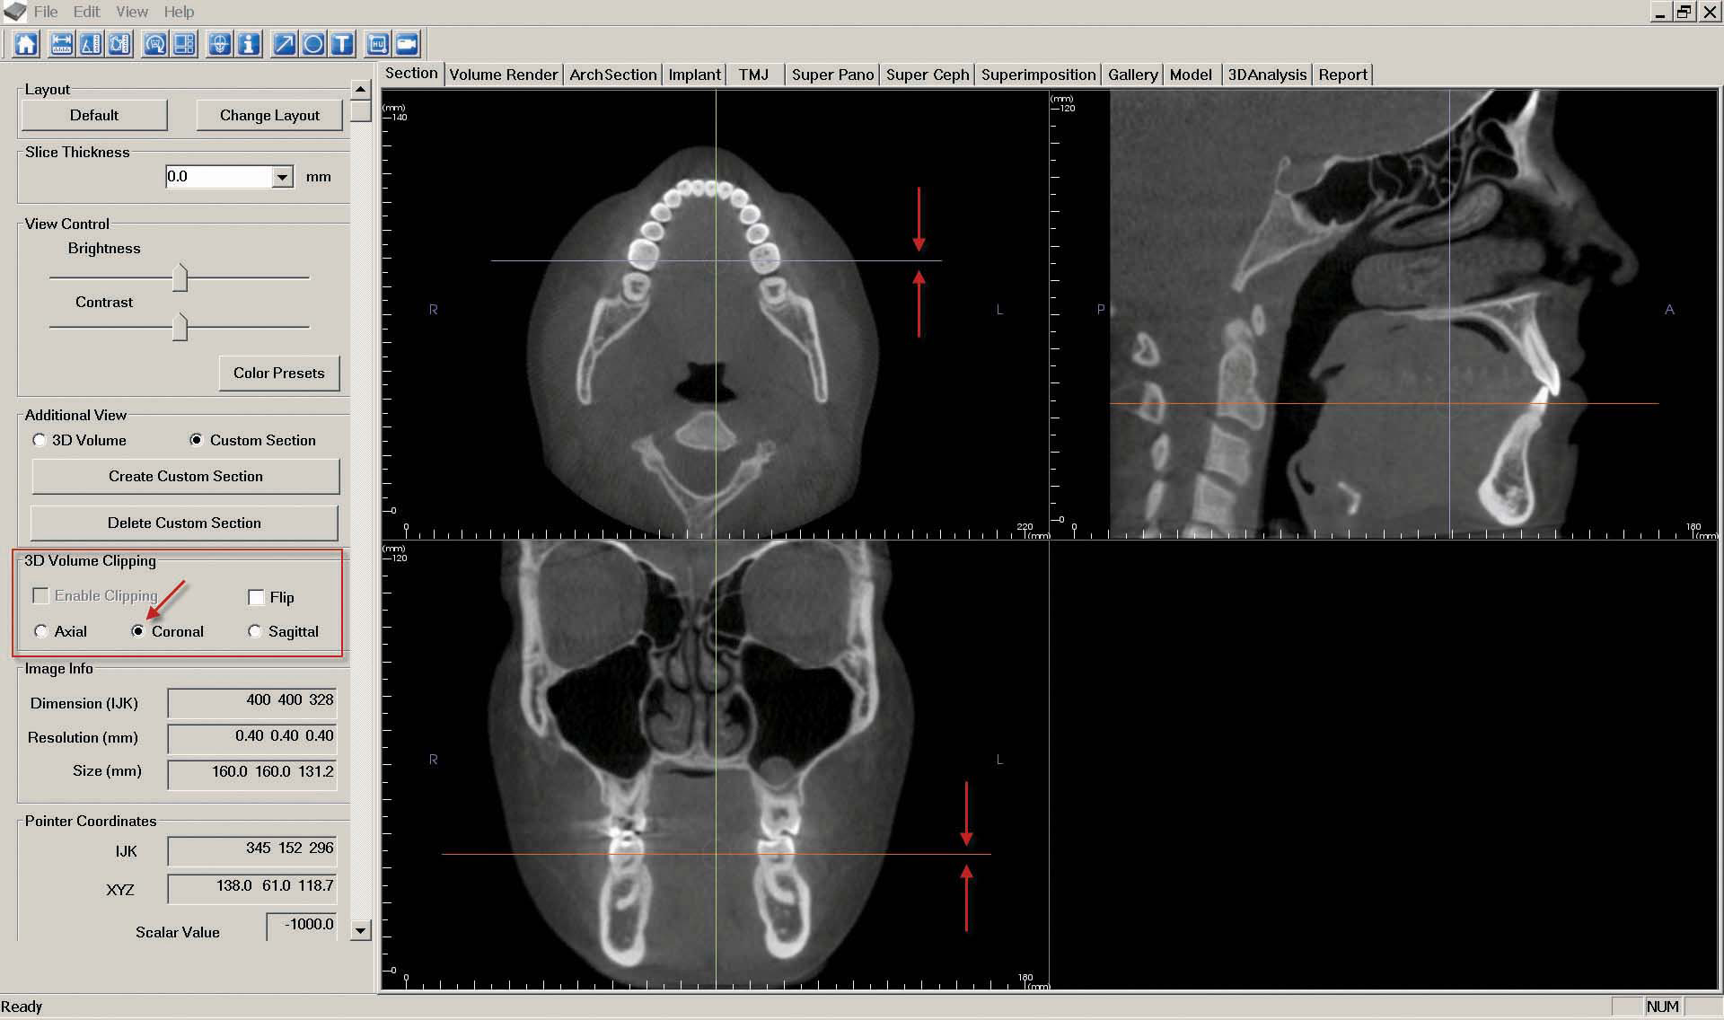Enable the Flip checkbox

pos(256,597)
